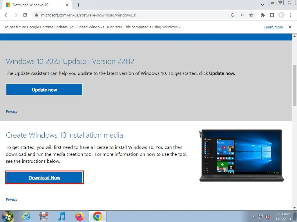Open the taskbar clock and date

pos(282,217)
